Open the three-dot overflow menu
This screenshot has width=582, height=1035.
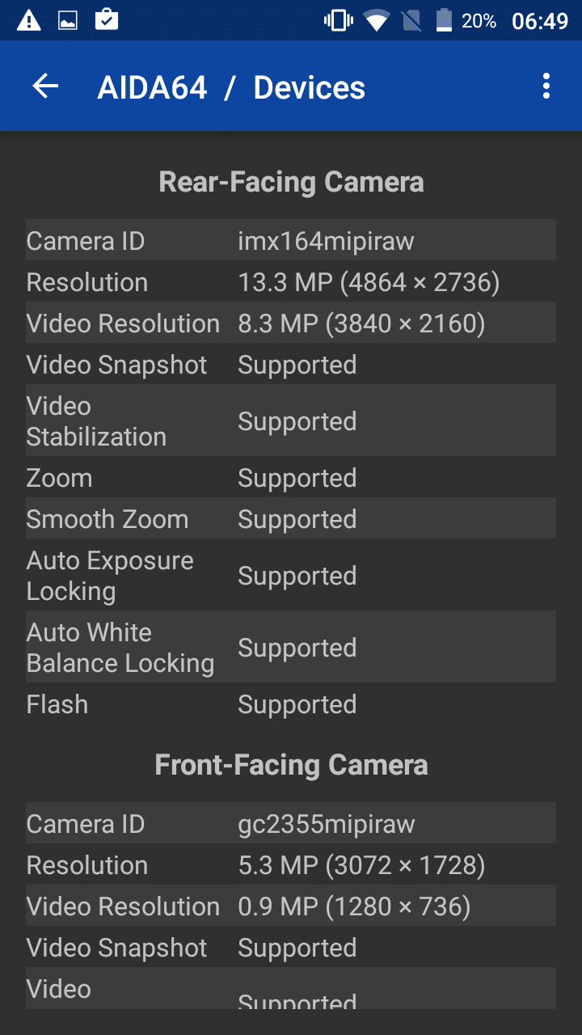click(x=546, y=87)
